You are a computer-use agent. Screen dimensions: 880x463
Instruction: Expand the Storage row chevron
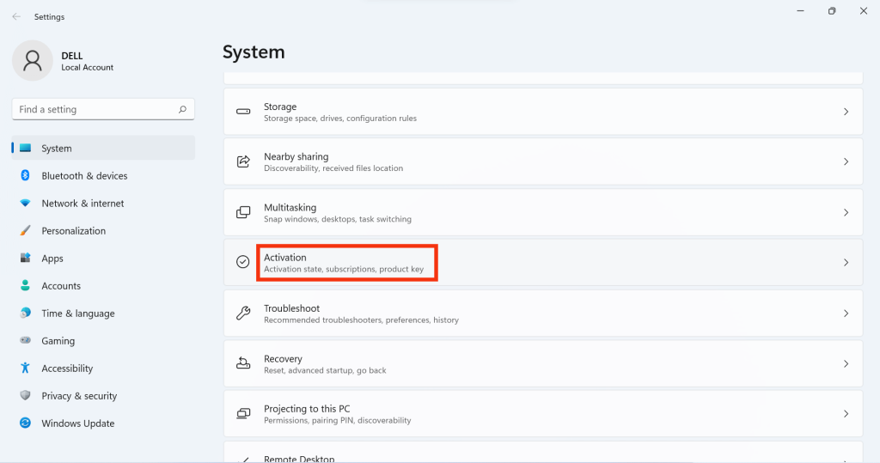point(846,112)
